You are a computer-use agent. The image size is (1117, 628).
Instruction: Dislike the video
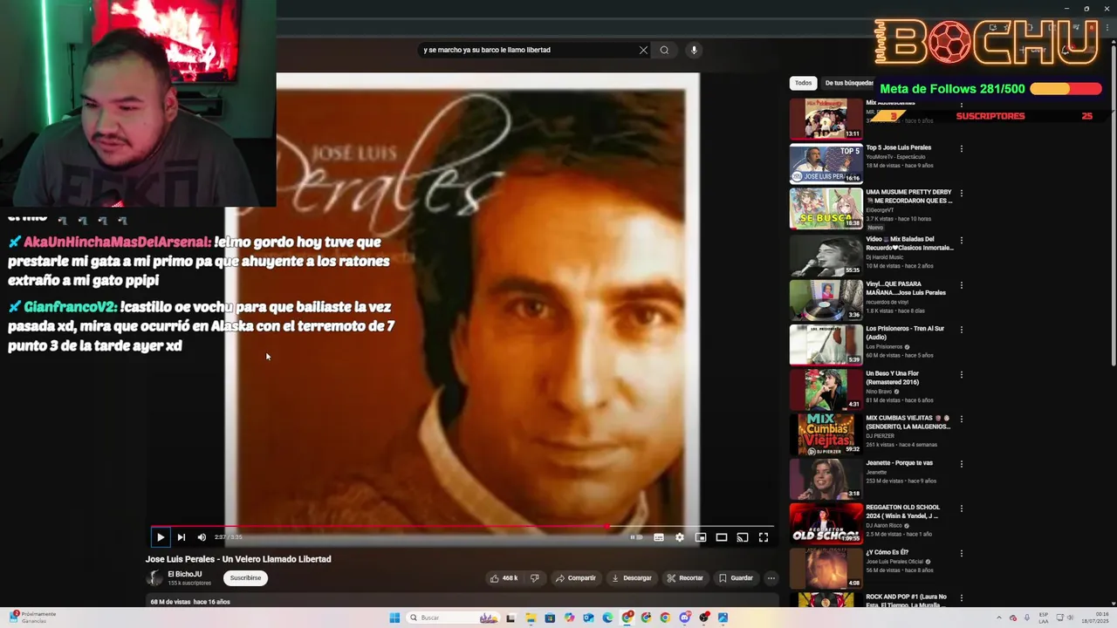pos(535,577)
